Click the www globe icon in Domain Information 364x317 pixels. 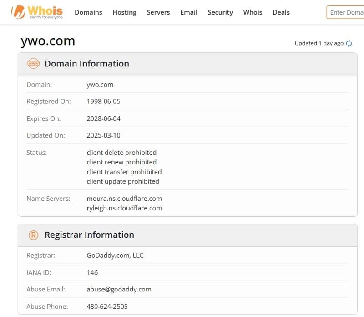pyautogui.click(x=33, y=63)
